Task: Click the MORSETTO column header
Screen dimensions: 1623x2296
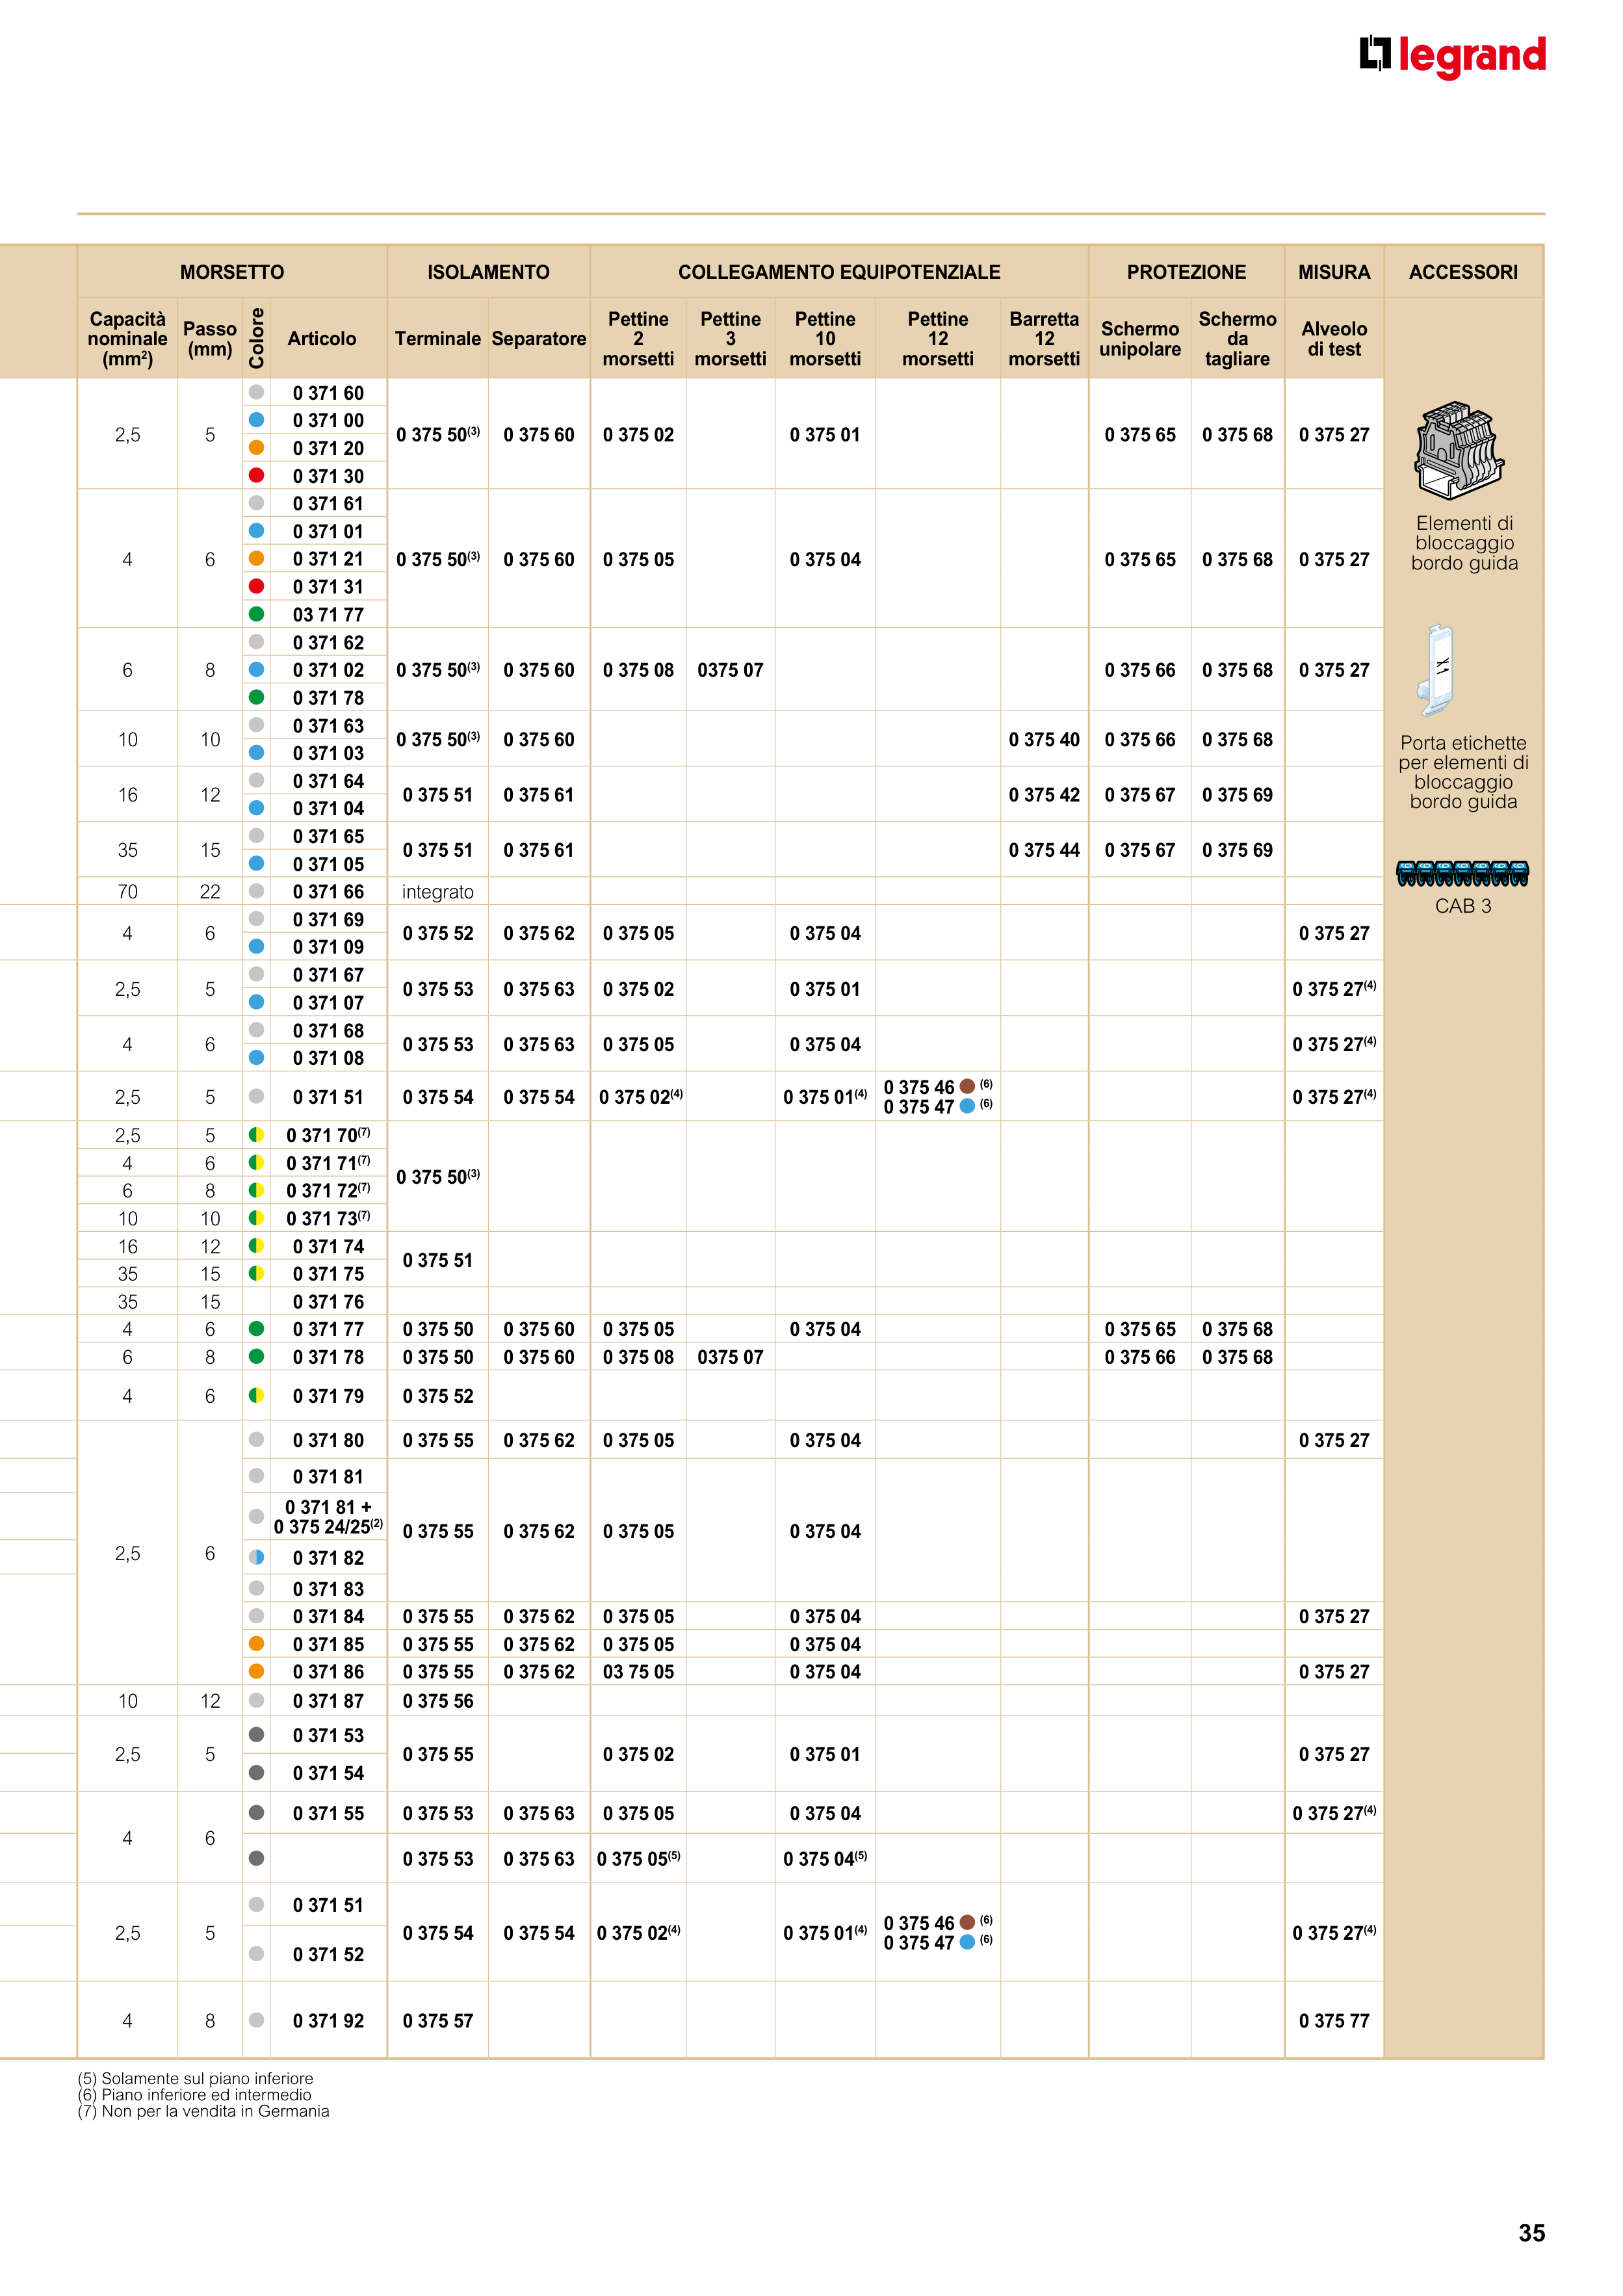Action: point(232,272)
